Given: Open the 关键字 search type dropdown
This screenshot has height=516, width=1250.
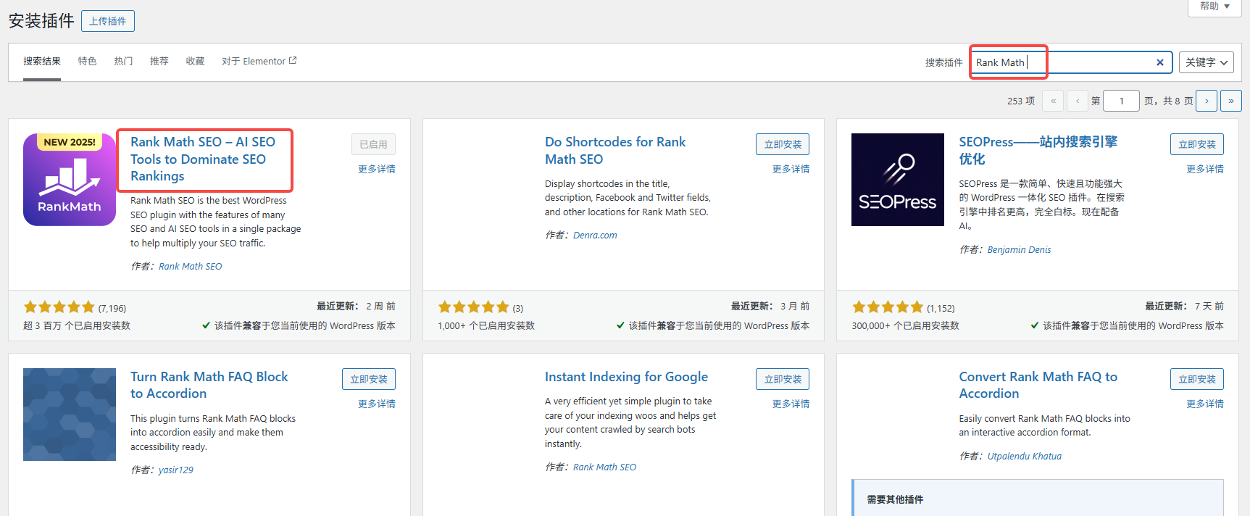Looking at the screenshot, I should (x=1206, y=62).
